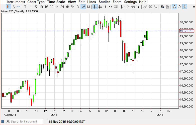The width and height of the screenshot is (196, 125).
Task: Toggle the crosshair cursor tool
Action: click(95, 7)
